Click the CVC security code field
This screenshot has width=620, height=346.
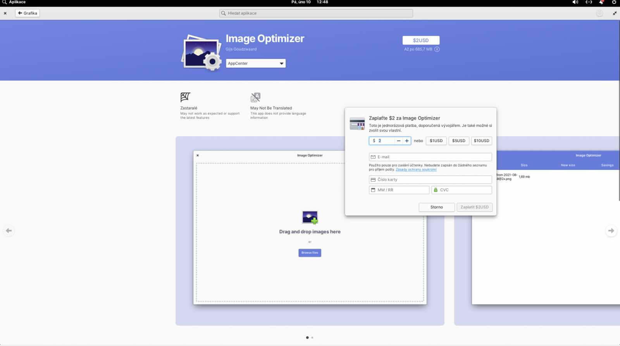pyautogui.click(x=462, y=190)
